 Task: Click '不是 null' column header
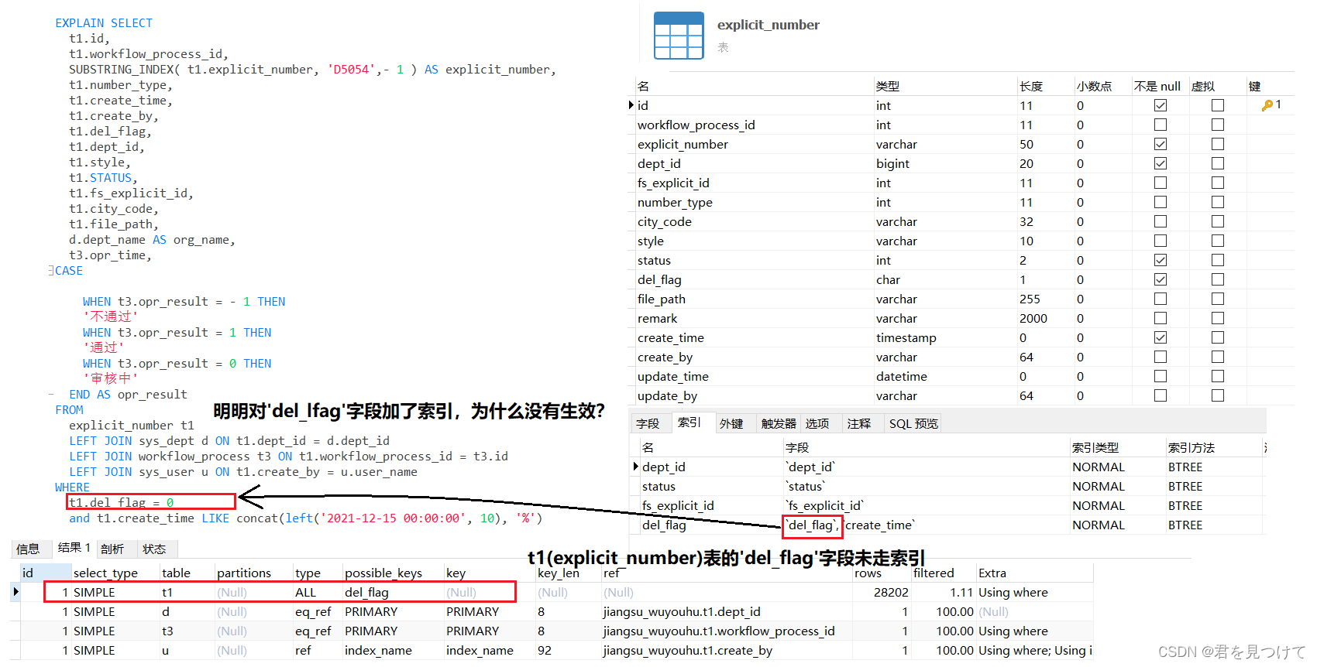tap(1157, 86)
